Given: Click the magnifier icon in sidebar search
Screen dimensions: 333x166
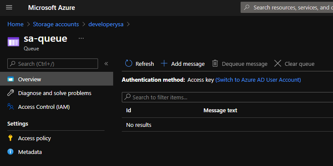Looking at the screenshot, I should (x=13, y=64).
